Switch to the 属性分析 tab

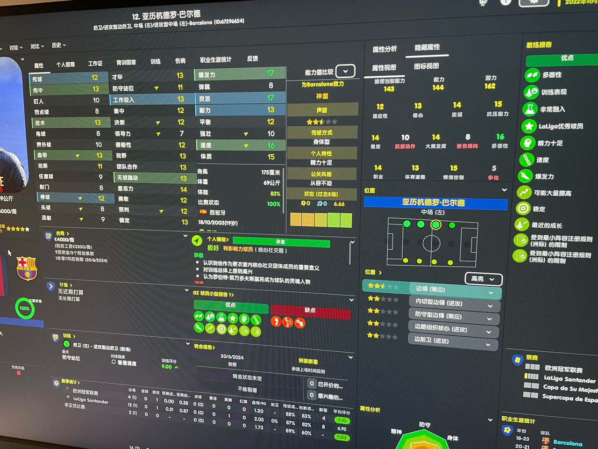coord(384,49)
